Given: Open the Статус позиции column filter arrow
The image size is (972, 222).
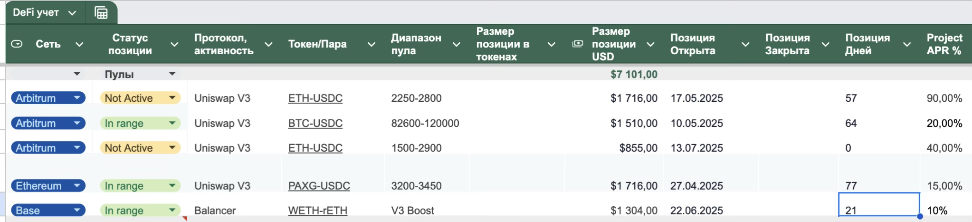Looking at the screenshot, I should coord(174,44).
